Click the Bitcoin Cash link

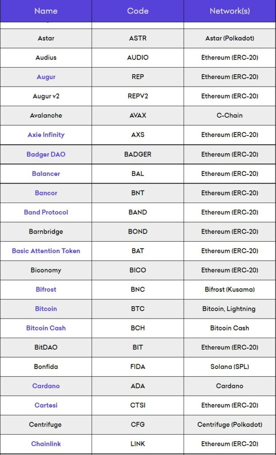click(x=46, y=328)
